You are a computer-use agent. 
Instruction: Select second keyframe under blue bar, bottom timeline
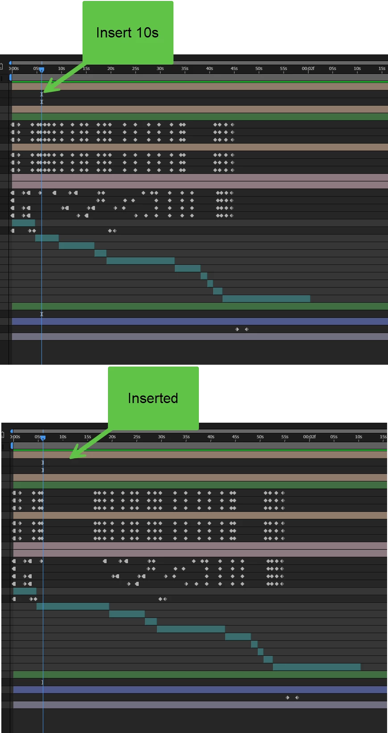pyautogui.click(x=297, y=698)
